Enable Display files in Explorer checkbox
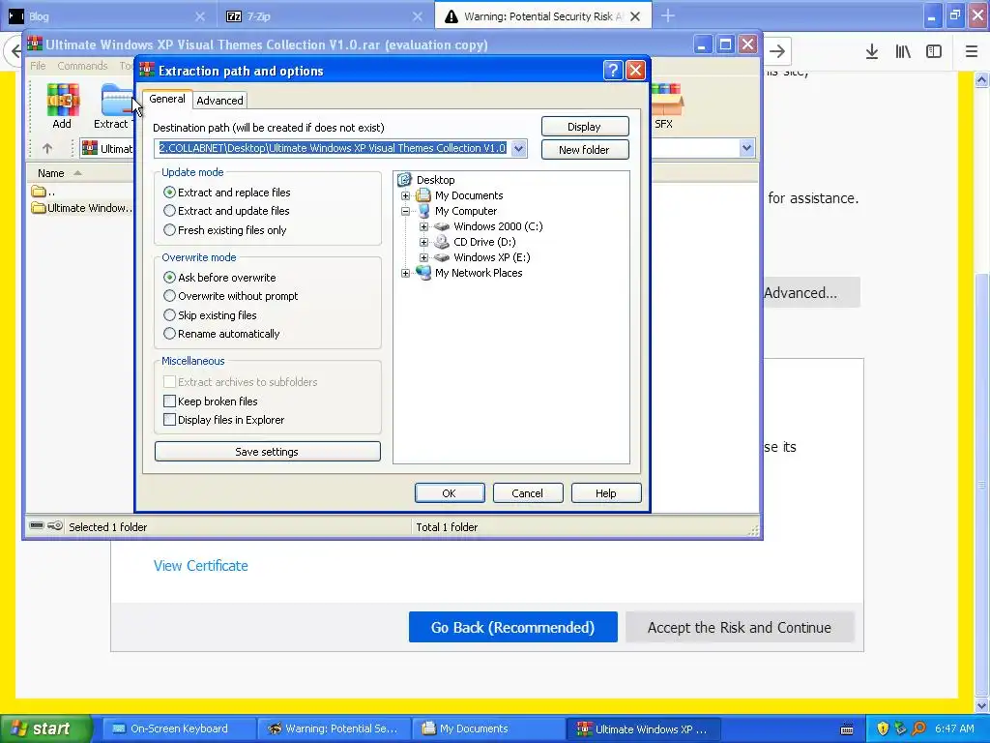The height and width of the screenshot is (743, 990). click(x=169, y=420)
